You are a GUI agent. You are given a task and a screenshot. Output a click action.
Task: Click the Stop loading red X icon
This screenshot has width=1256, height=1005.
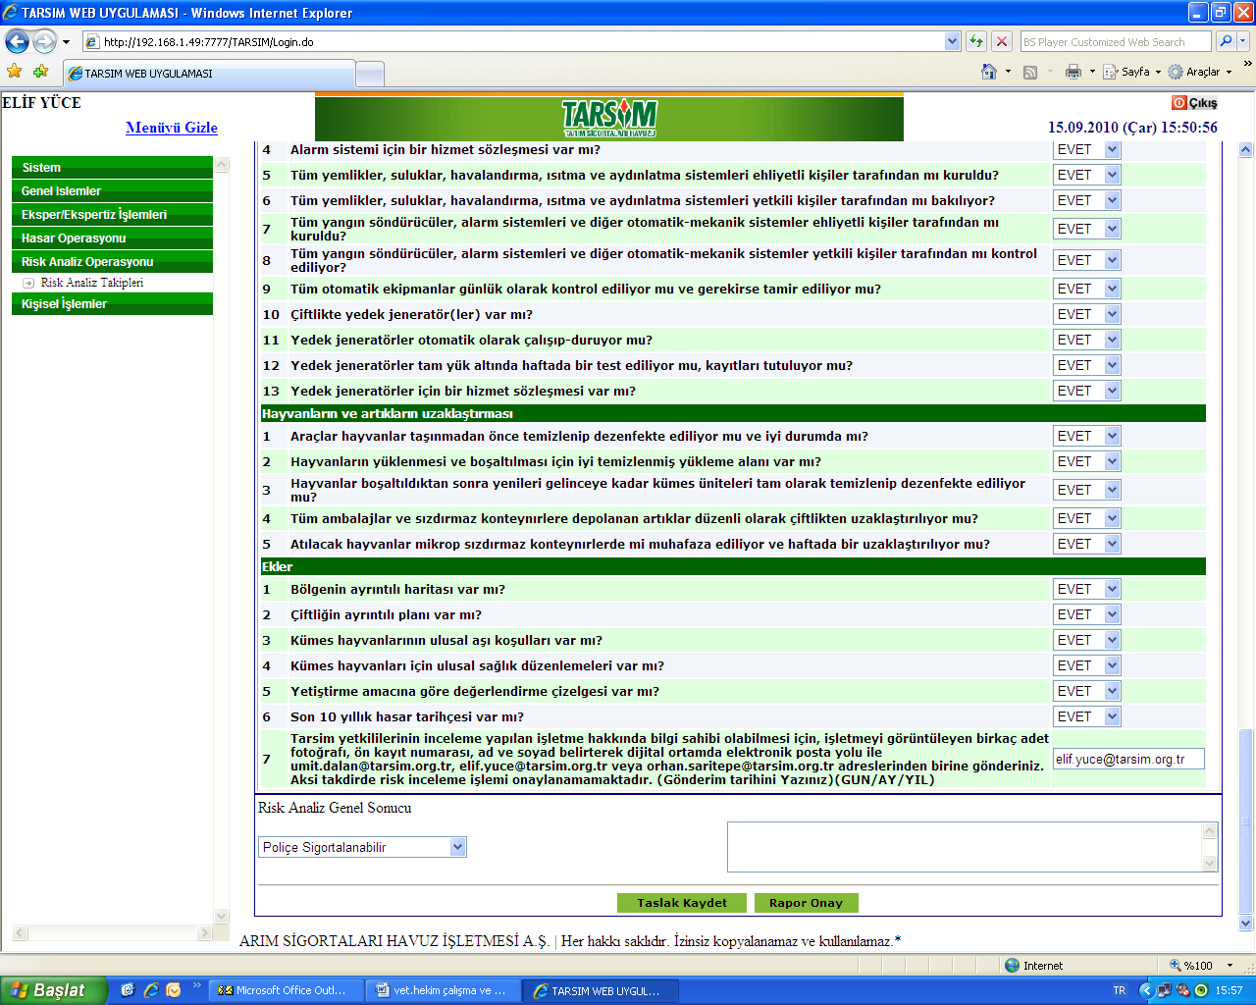(x=1002, y=41)
